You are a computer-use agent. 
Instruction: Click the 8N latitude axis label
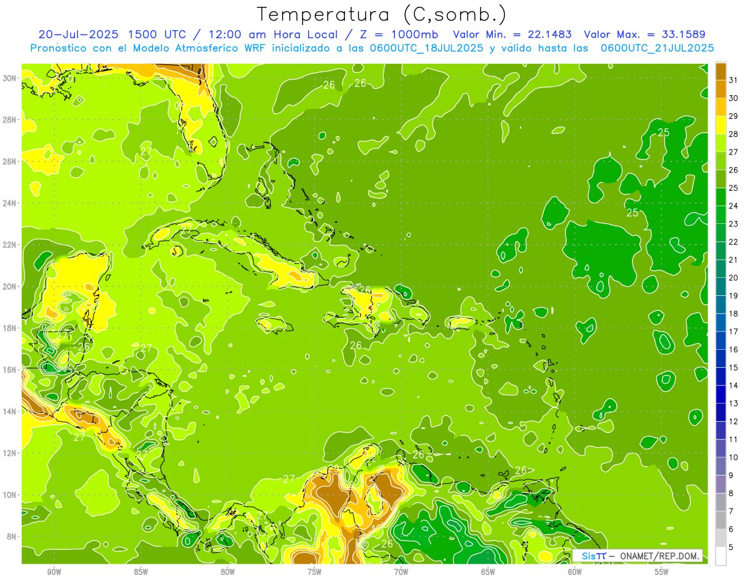coord(12,537)
